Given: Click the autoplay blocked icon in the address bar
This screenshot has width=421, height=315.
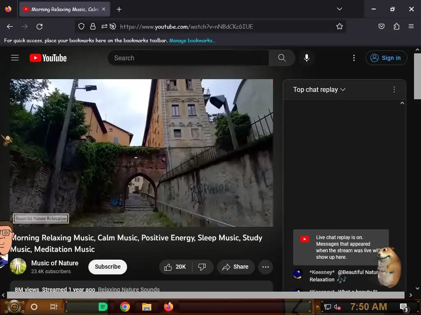Looking at the screenshot, I should [x=113, y=26].
